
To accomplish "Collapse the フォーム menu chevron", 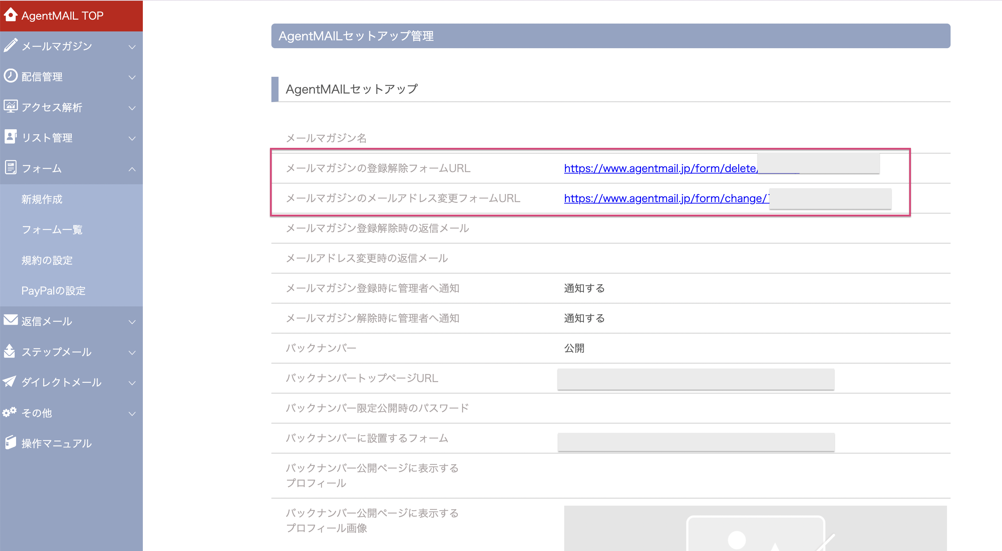I will [x=132, y=169].
